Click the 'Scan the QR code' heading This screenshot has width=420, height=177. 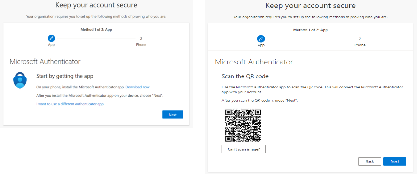[x=245, y=76]
